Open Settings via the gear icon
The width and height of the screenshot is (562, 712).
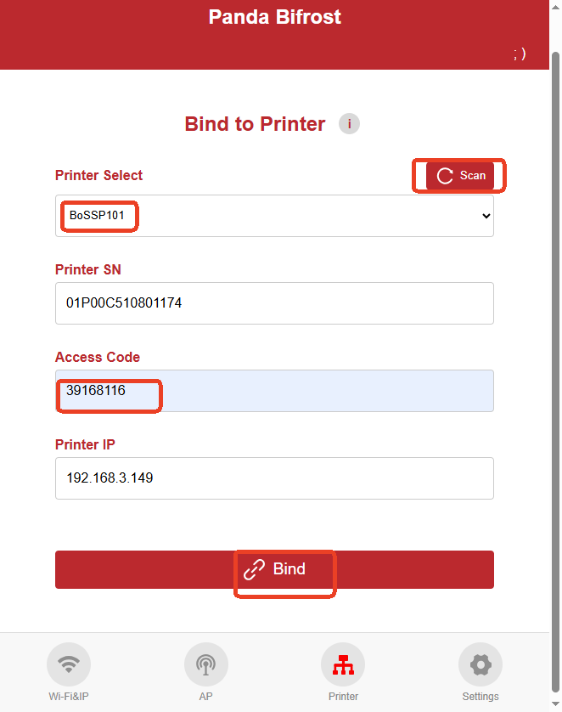pos(481,664)
